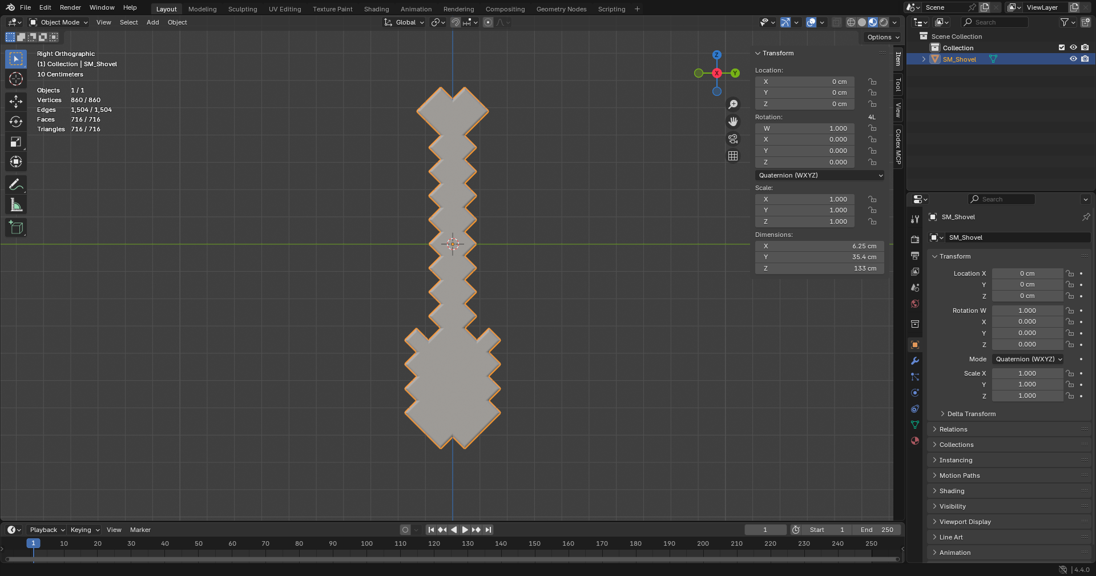Open the Options dropdown
Viewport: 1096px width, 576px height.
click(x=883, y=37)
